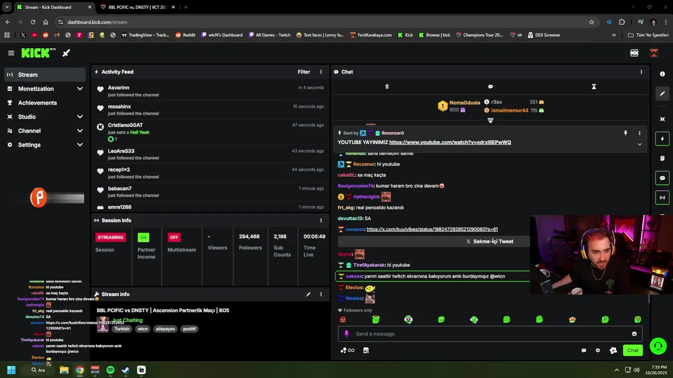Click the taskbar Ara search box

point(39,370)
